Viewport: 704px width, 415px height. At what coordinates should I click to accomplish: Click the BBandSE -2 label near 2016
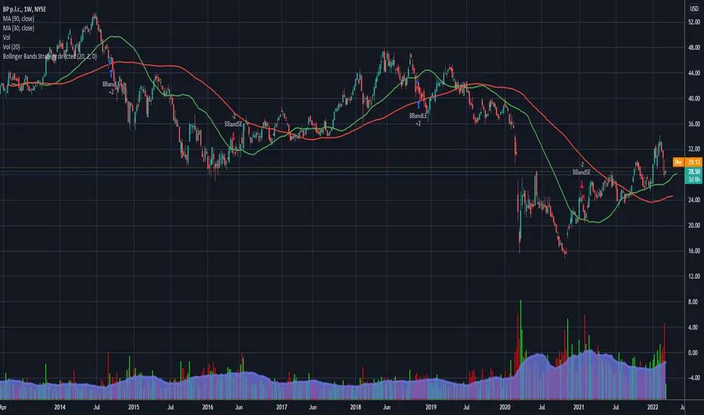pos(233,120)
